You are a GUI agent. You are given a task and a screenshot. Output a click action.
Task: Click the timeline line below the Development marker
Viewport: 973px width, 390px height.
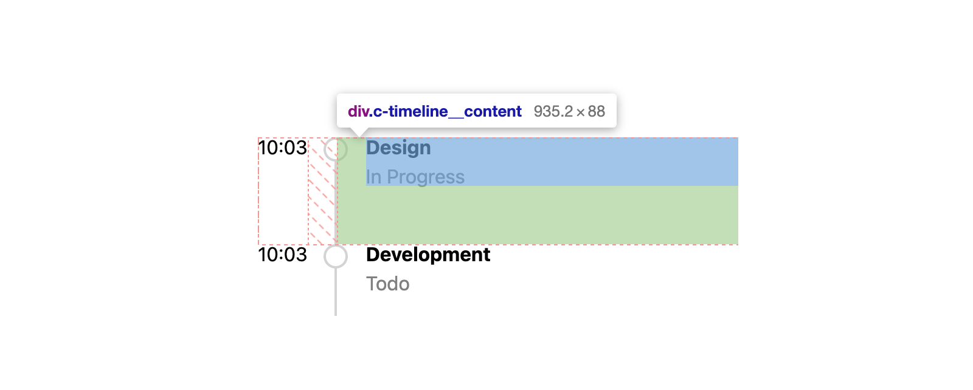coord(335,295)
